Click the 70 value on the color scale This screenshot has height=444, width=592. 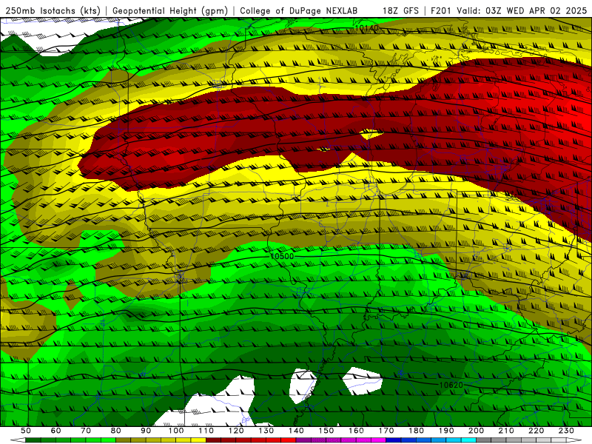point(86,431)
